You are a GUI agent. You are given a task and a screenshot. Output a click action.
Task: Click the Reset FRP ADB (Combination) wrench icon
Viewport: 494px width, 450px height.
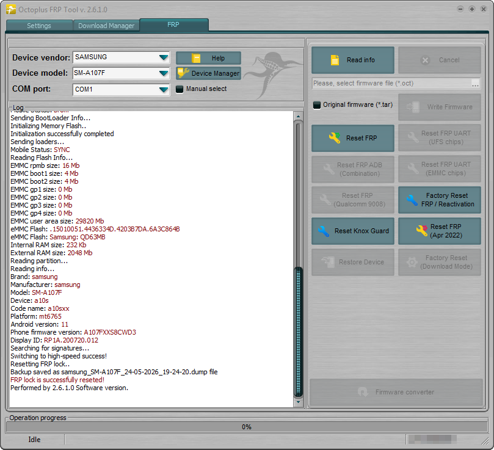pos(329,169)
